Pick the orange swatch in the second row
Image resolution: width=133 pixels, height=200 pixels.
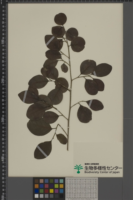click(37, 186)
